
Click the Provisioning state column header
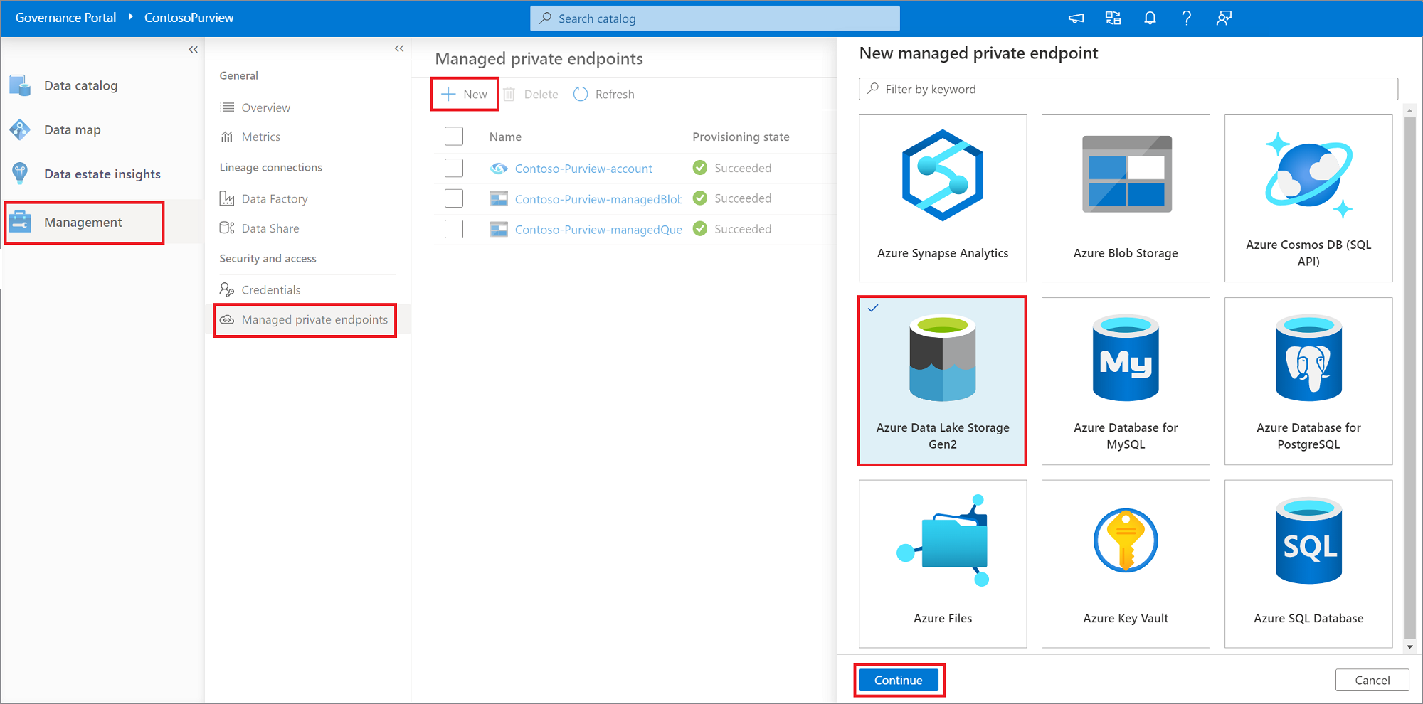tap(741, 137)
